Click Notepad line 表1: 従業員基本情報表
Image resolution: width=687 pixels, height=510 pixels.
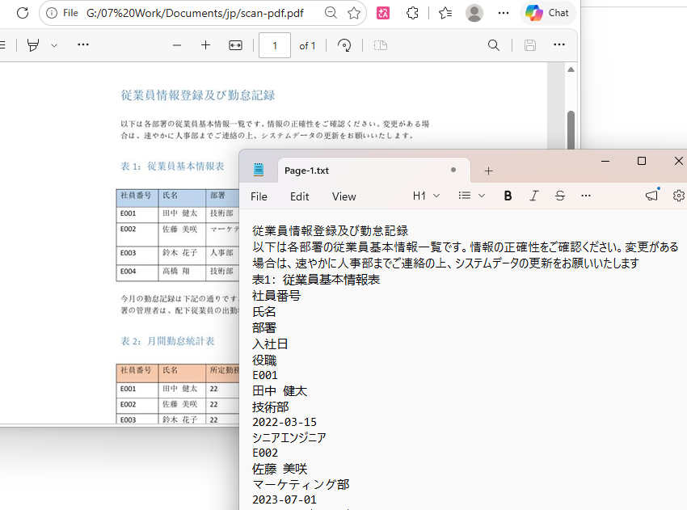[316, 280]
